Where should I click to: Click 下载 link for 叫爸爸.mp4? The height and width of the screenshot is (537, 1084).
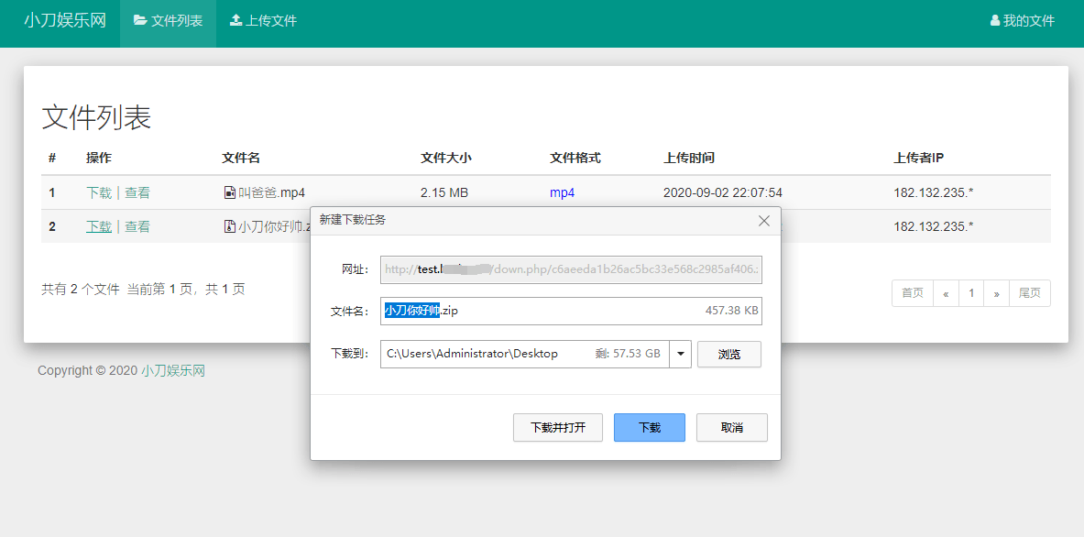tap(98, 192)
